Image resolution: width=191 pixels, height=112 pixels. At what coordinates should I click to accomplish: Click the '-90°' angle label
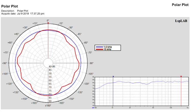coord(91,63)
